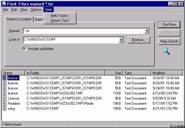
Task: Click the Browse... button
Action: click(139, 40)
